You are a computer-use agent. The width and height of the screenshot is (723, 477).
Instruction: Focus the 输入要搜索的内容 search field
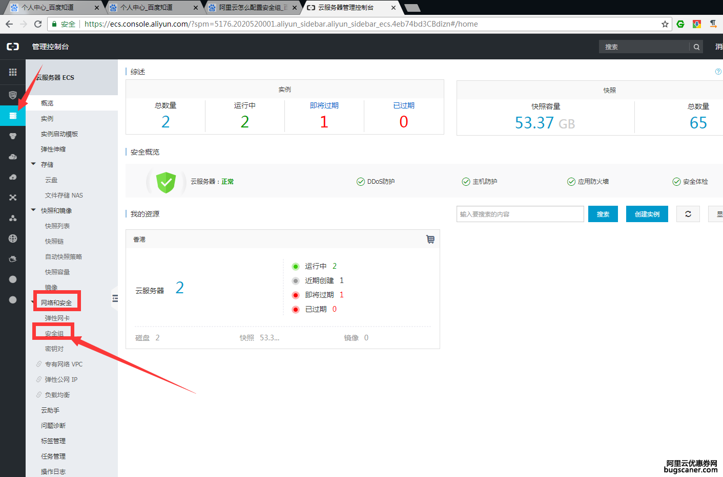point(520,214)
